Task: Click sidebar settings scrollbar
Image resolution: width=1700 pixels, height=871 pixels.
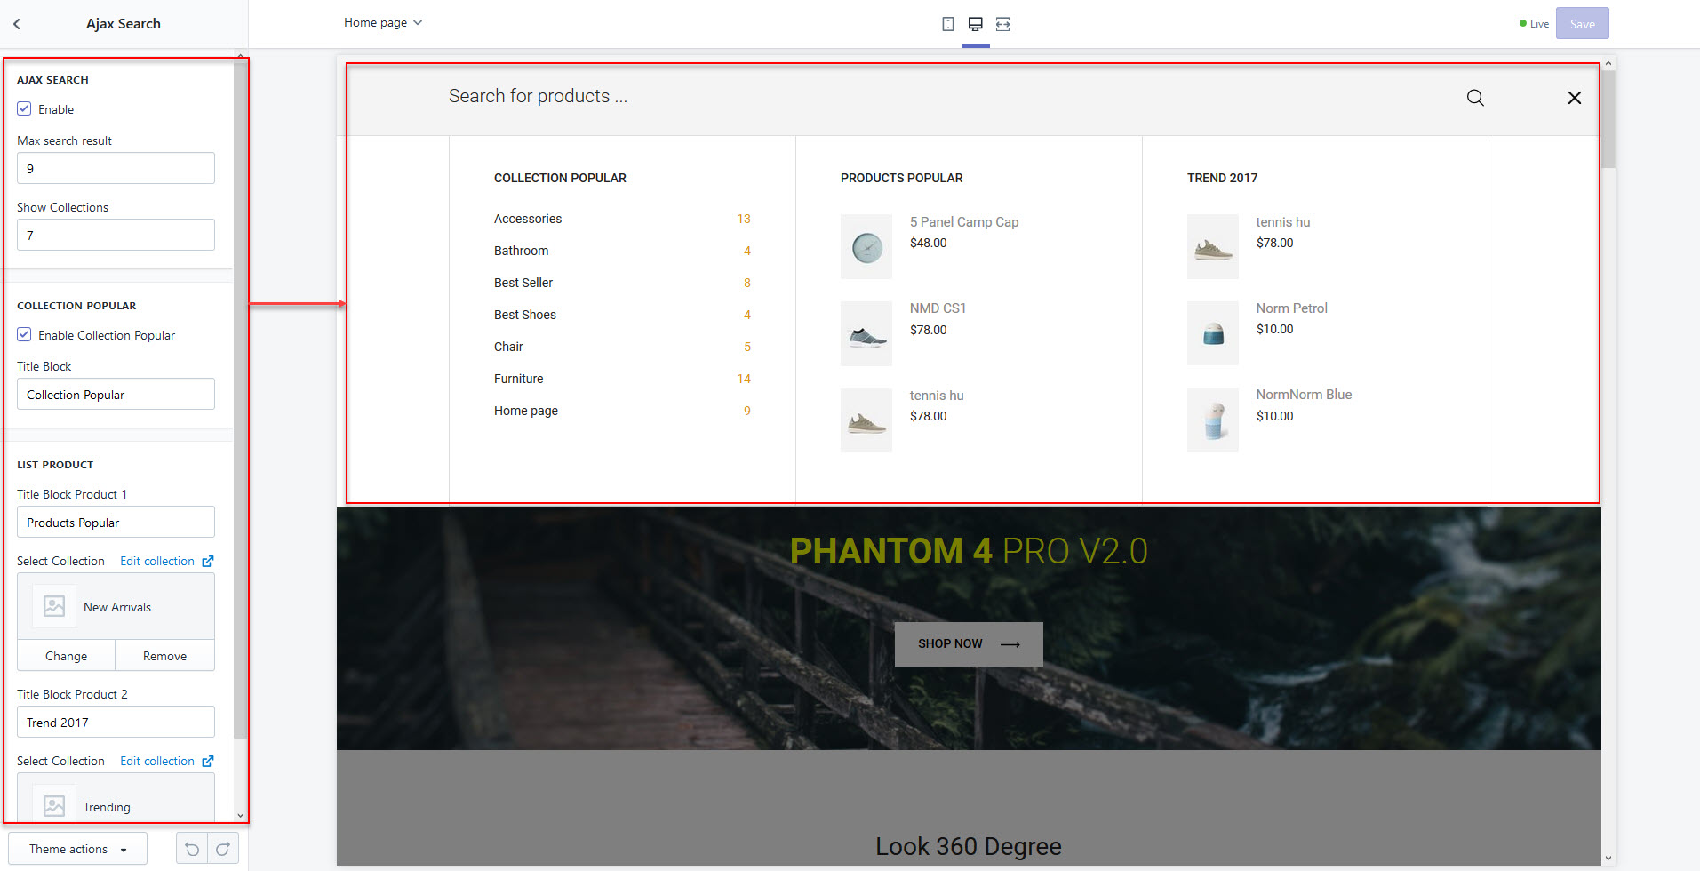Action: 240,400
